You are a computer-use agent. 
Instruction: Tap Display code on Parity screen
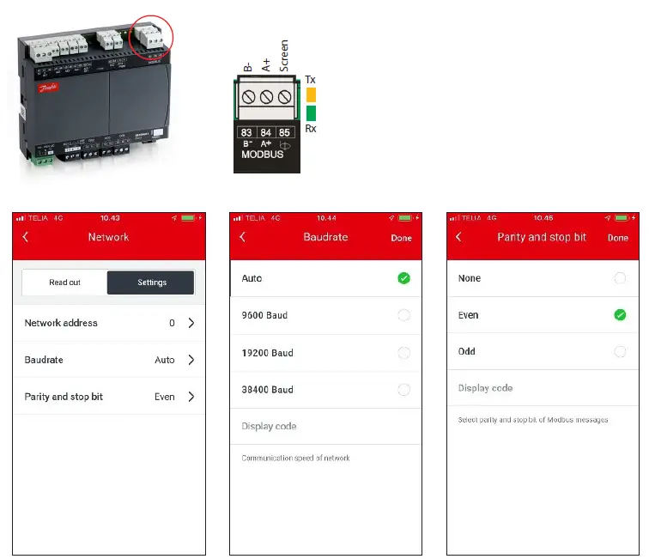coord(485,388)
